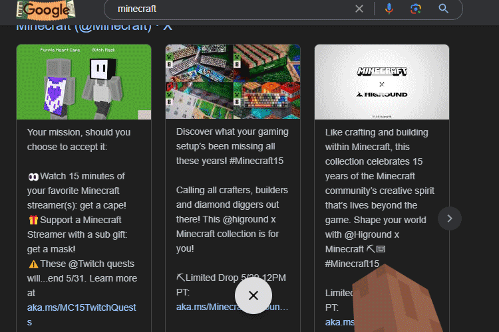499x332 pixels.
Task: Click the #Minecraft15 hashtag in third card
Action: point(352,264)
